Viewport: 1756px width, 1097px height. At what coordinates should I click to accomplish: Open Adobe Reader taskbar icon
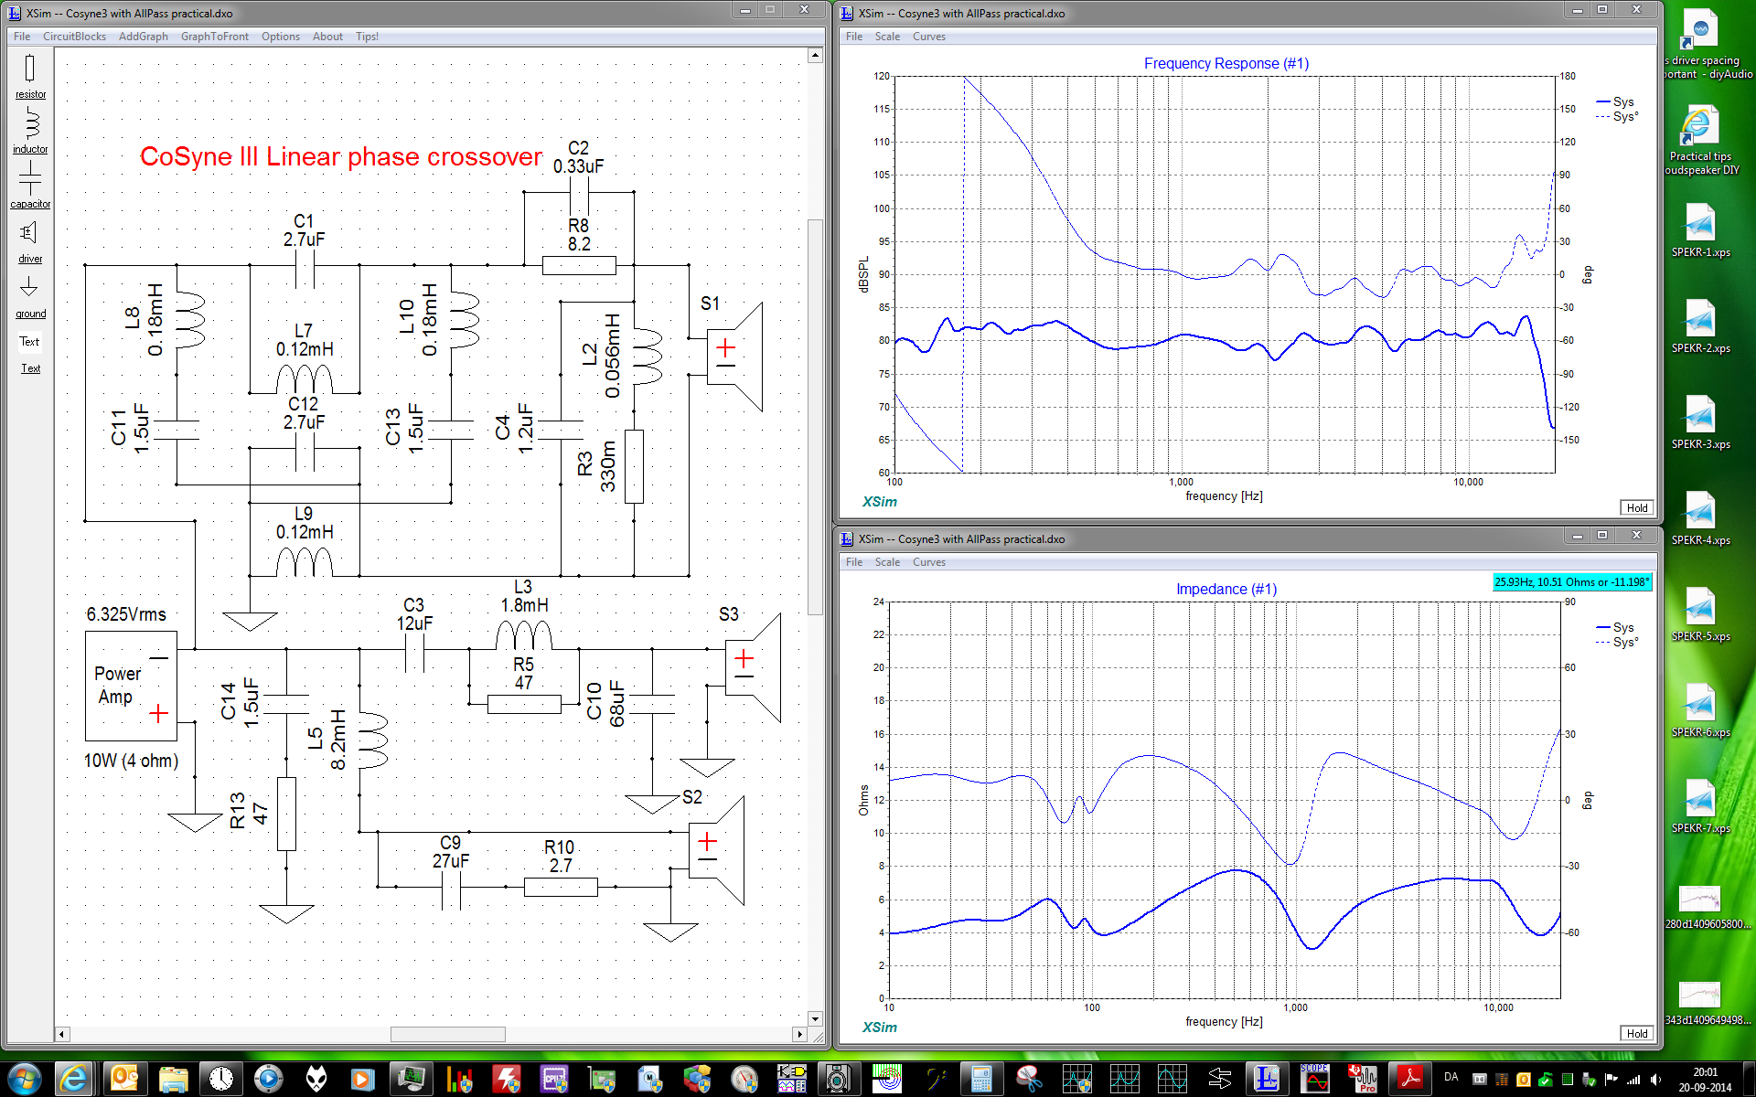point(1410,1079)
